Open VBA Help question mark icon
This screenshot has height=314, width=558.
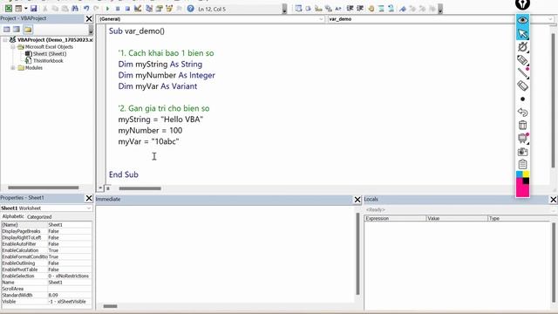[190, 9]
